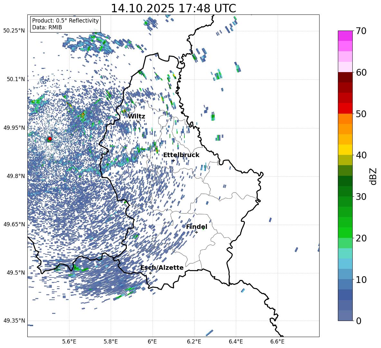The width and height of the screenshot is (381, 348).
Task: Click the '6.6°E' longitude tick label
Action: (277, 342)
